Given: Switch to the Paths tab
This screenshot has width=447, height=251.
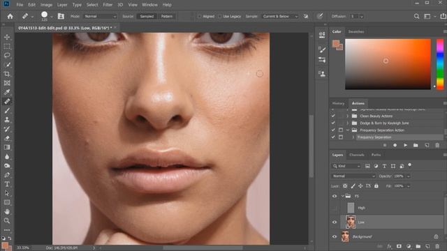Looking at the screenshot, I should coord(376,155).
